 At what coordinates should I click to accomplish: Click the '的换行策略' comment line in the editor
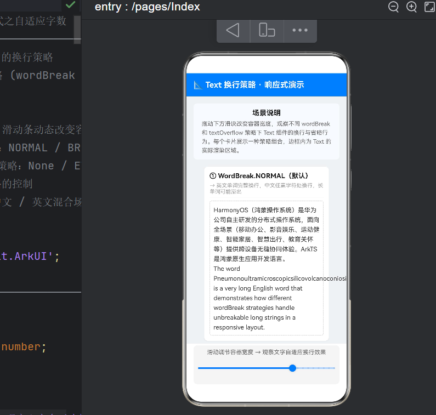coord(27,57)
